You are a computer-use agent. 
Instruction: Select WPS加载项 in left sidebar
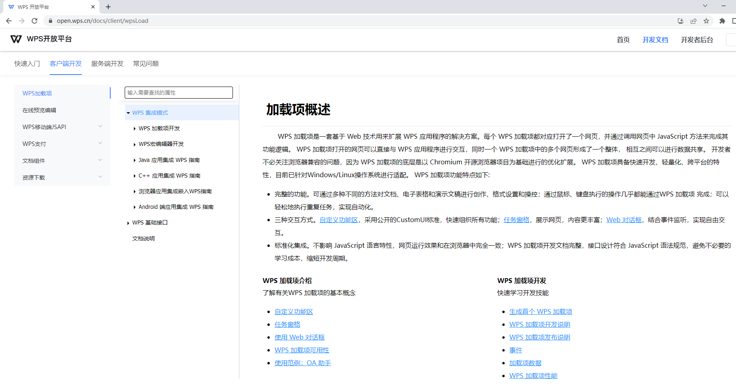coord(37,93)
